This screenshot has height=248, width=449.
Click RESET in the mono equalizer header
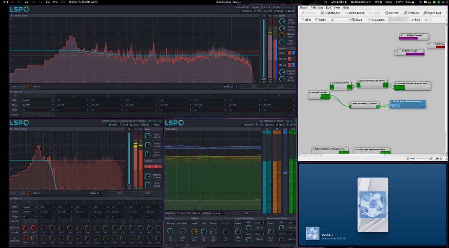coord(144,125)
